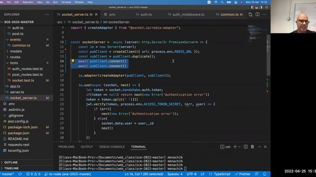The width and height of the screenshot is (316, 177).
Task: Open notifications bell in status bar
Action: point(265,174)
